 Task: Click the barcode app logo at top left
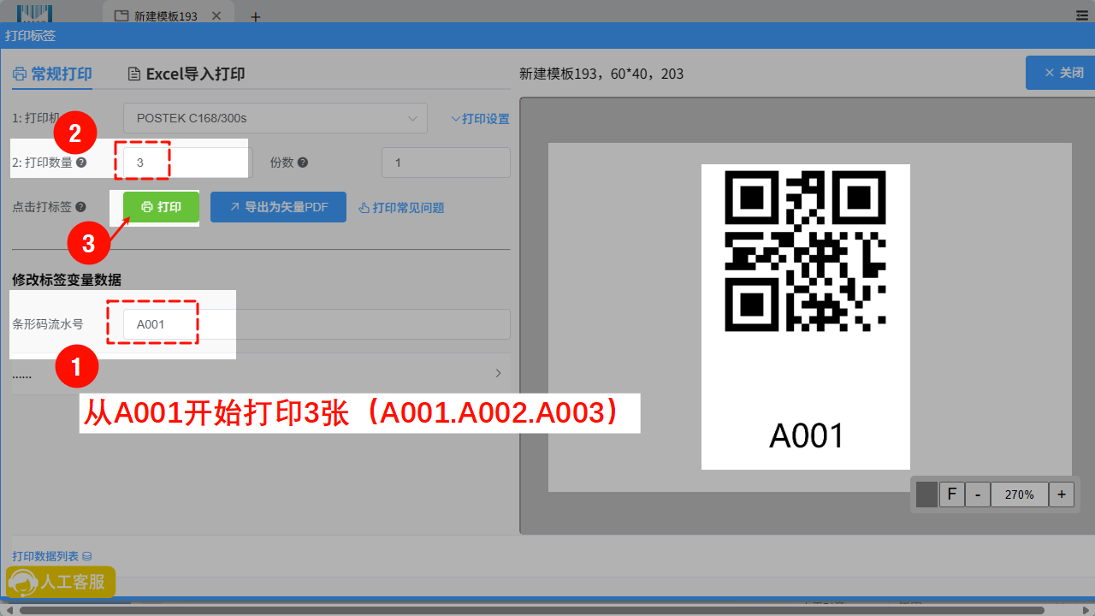coord(35,14)
